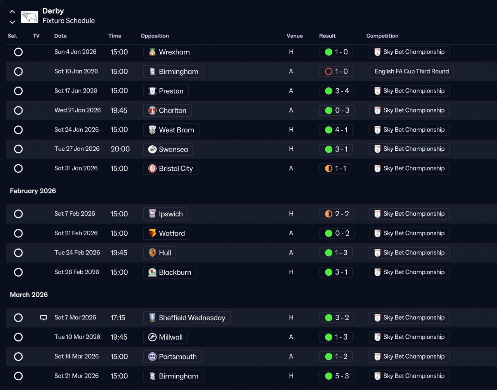Click the Sky Bet Championship logo on Blackburn row
The image size is (497, 390).
tap(377, 272)
